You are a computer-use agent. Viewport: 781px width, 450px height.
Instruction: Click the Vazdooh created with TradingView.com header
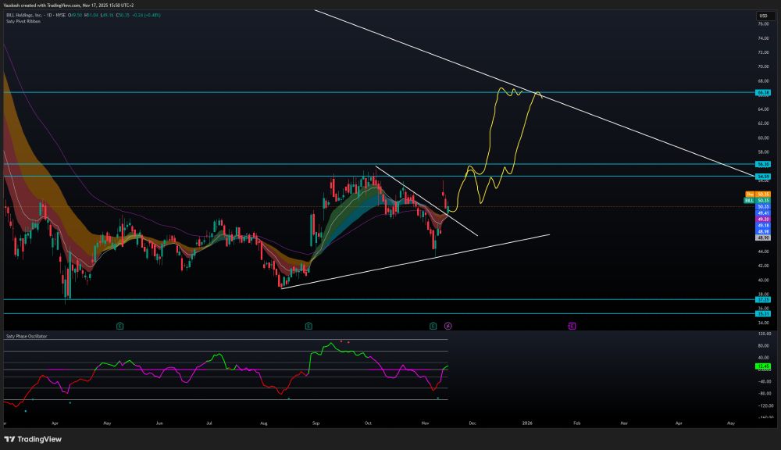click(x=68, y=5)
